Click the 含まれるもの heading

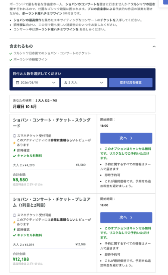coord(21,46)
